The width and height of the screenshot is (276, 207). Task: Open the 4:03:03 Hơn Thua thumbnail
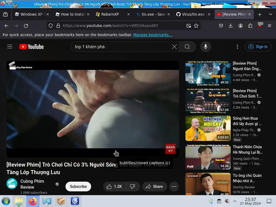pos(208,128)
